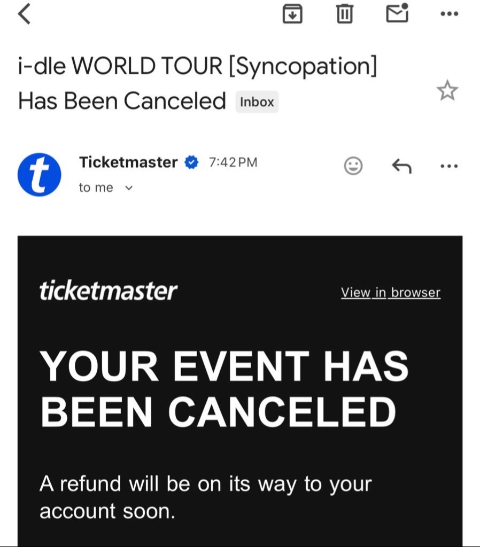Viewport: 480px width, 547px height.
Task: Add an emoji reaction to the message
Action: (353, 166)
